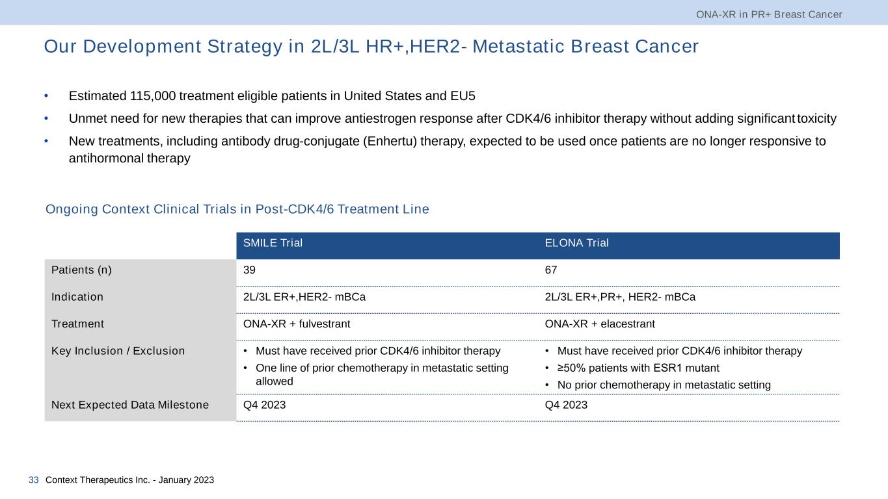Screen dimensions: 888x499
Task: Click the Estimated 115,000 treatment eligible patients bullet
Action: coord(272,96)
